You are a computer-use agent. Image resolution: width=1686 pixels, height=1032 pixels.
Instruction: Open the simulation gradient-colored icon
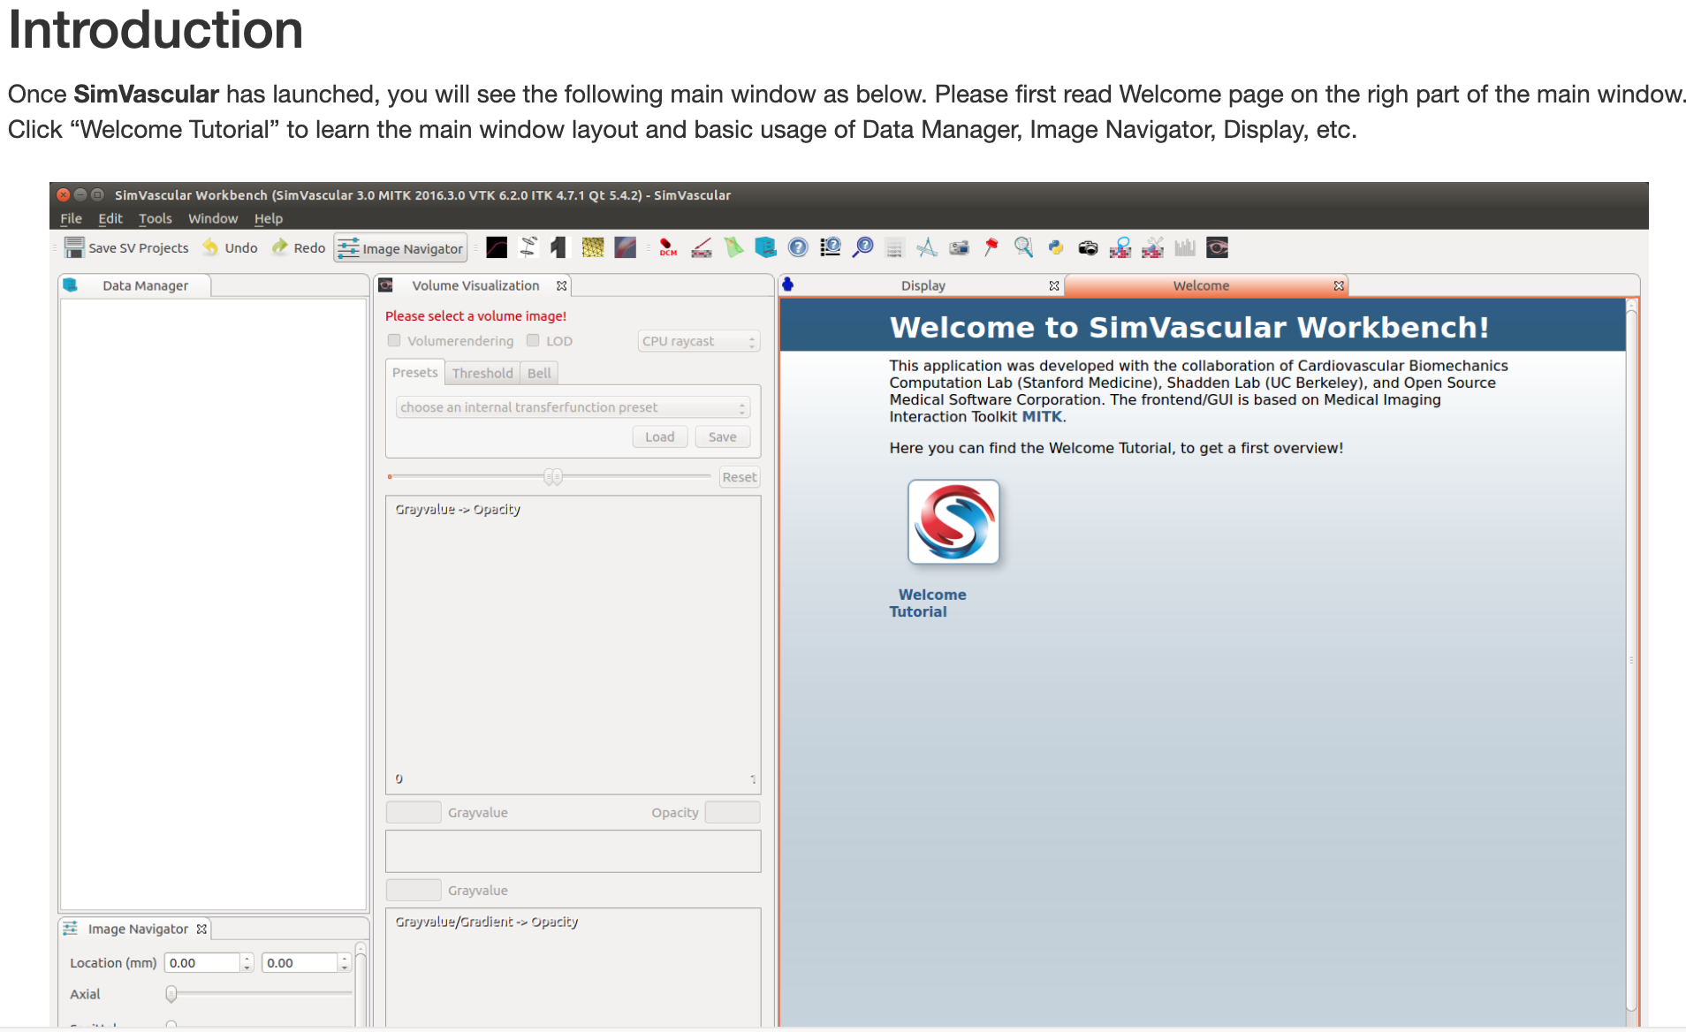click(626, 247)
